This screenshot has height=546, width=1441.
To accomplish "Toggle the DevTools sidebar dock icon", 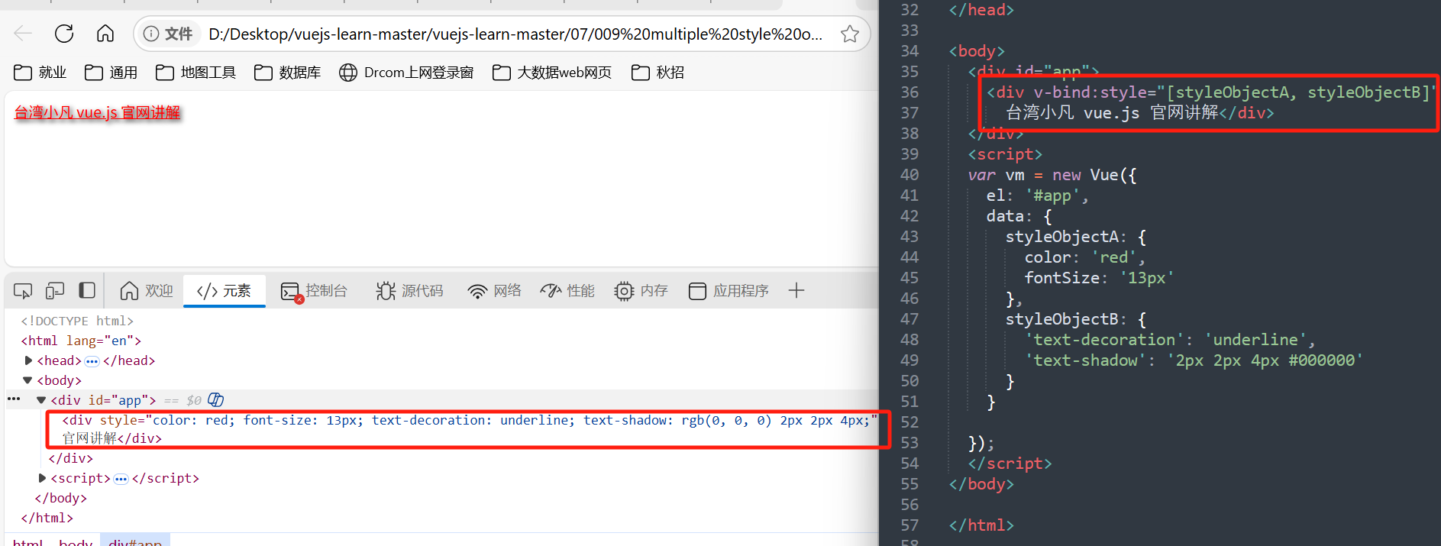I will pos(87,291).
